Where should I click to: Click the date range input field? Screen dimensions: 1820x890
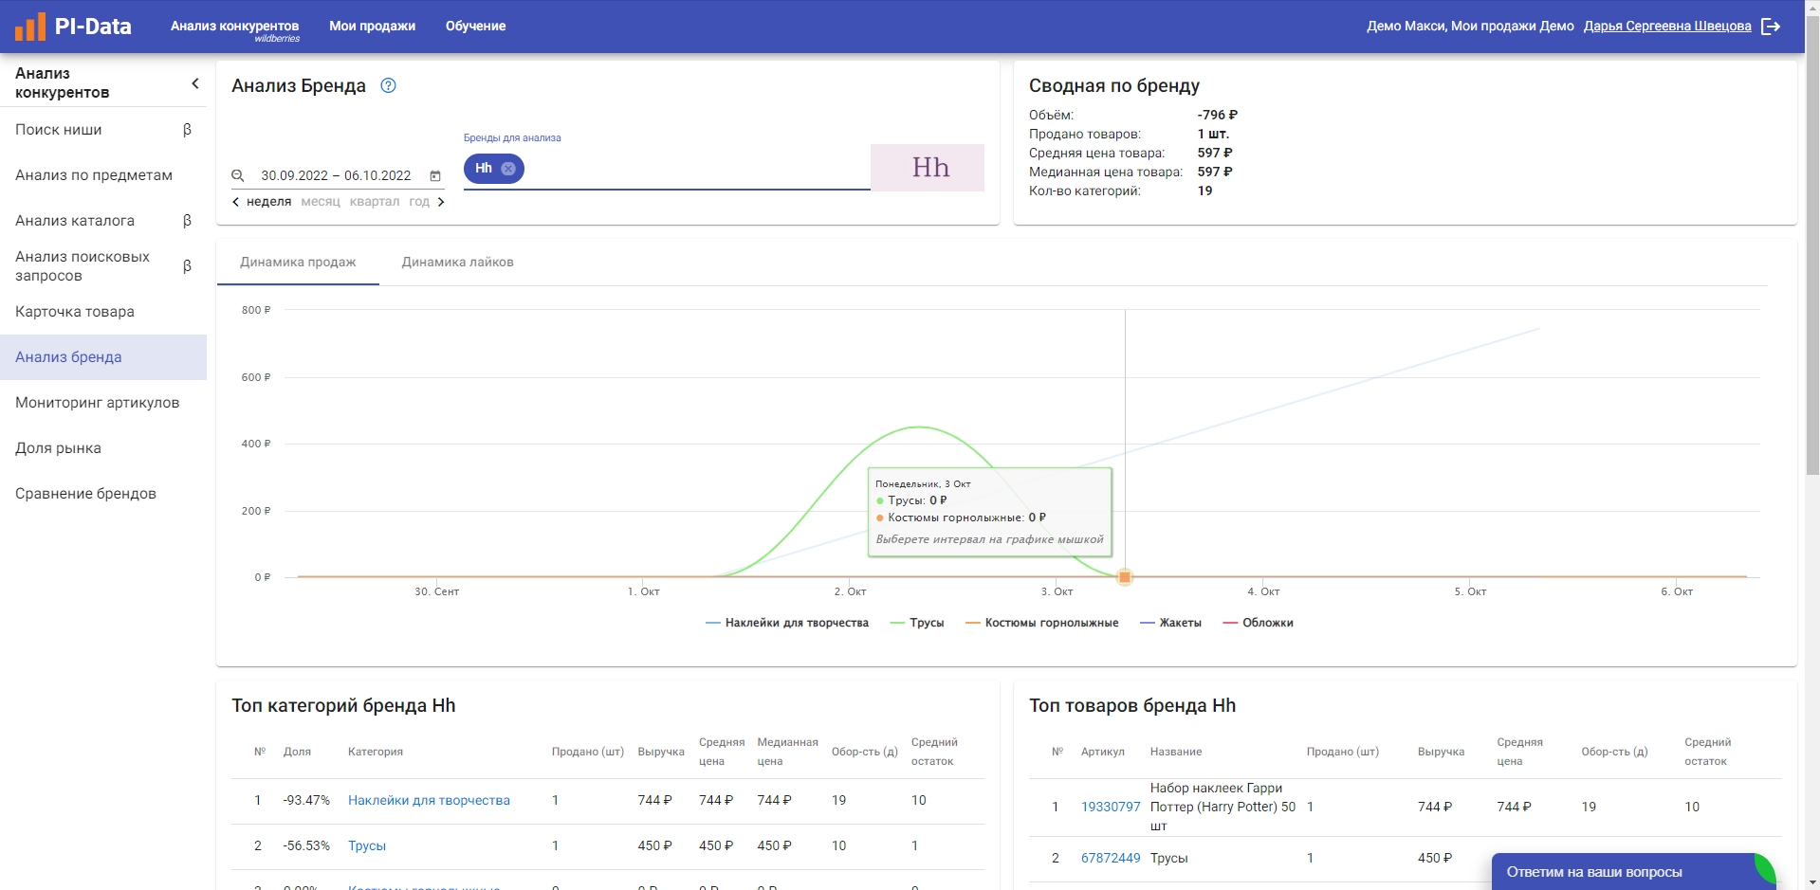coord(336,175)
